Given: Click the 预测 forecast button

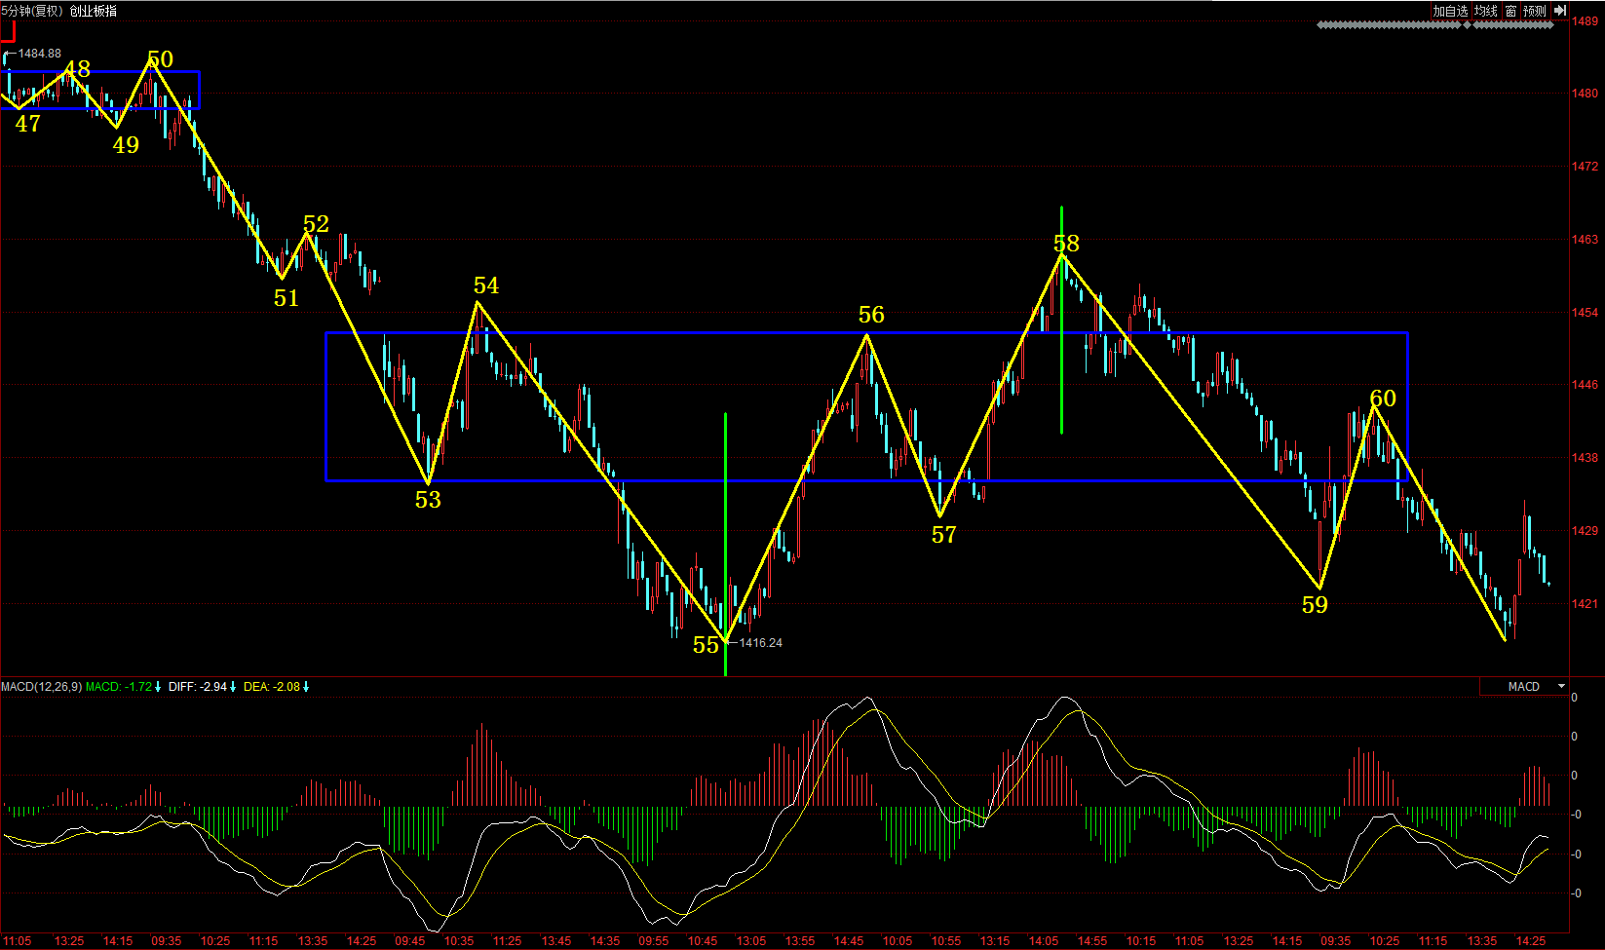Looking at the screenshot, I should (x=1535, y=11).
